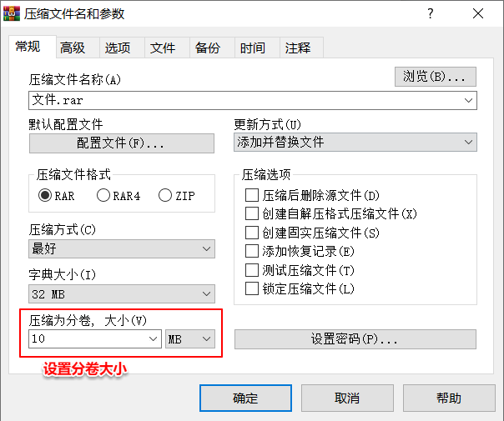Open the 备份 tab

(208, 48)
